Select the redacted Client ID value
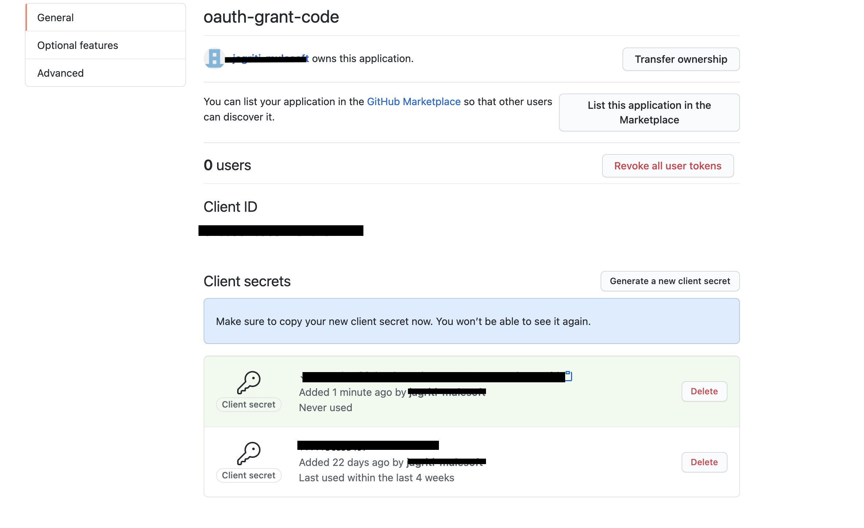This screenshot has width=864, height=528. click(x=281, y=231)
